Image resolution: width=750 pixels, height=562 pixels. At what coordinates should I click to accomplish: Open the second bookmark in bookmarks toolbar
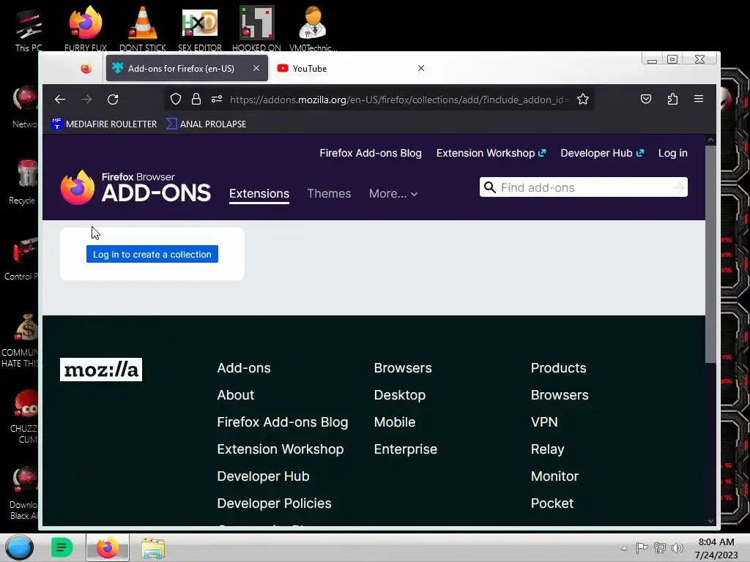tap(206, 124)
